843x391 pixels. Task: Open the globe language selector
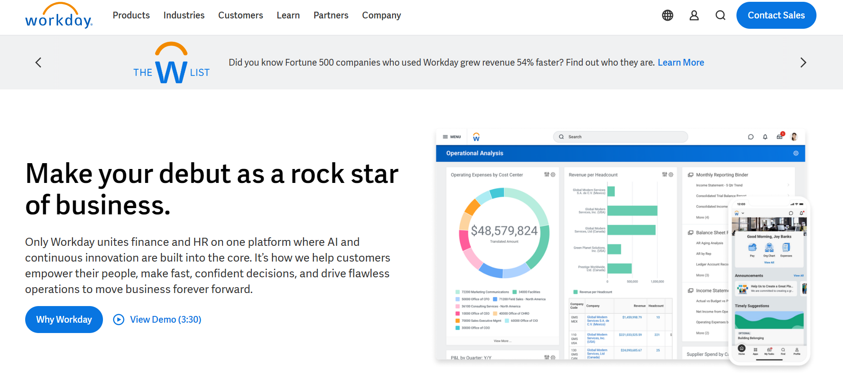[x=668, y=15]
